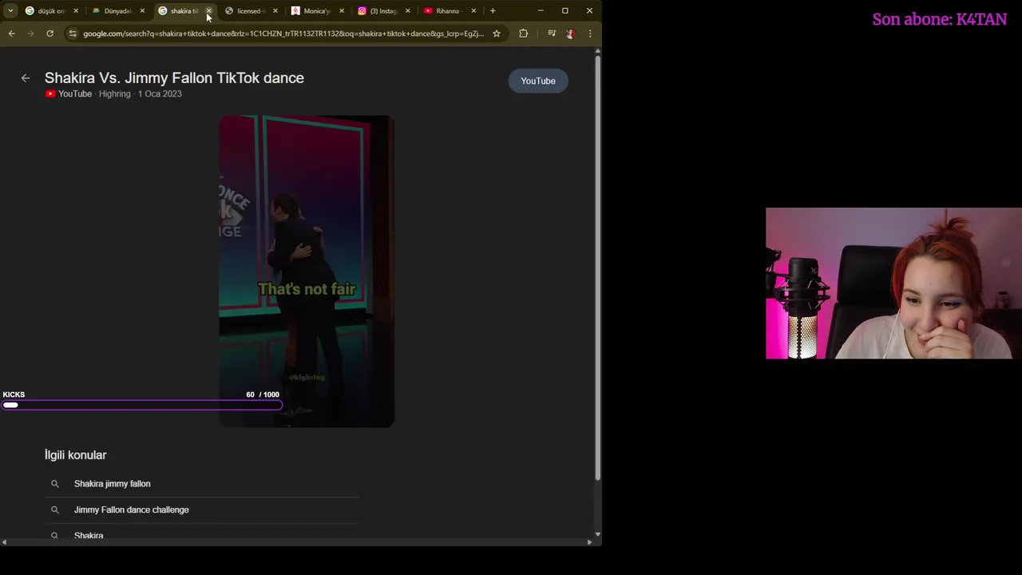Open the Extensions puzzle icon
Viewport: 1022px width, 575px height.
point(524,34)
